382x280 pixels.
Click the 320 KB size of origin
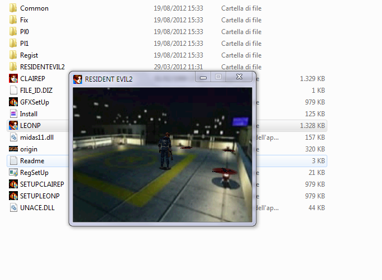pos(315,149)
